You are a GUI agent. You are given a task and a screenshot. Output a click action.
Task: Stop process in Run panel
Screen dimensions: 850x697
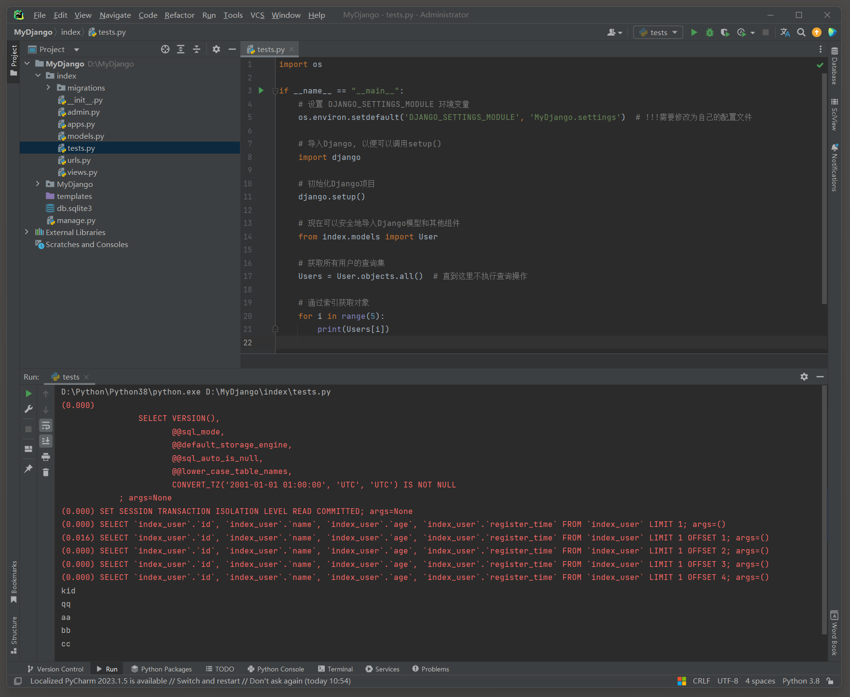click(28, 429)
